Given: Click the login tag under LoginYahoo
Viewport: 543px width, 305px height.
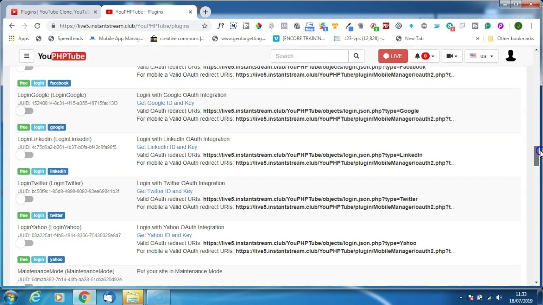Looking at the screenshot, I should click(x=39, y=259).
